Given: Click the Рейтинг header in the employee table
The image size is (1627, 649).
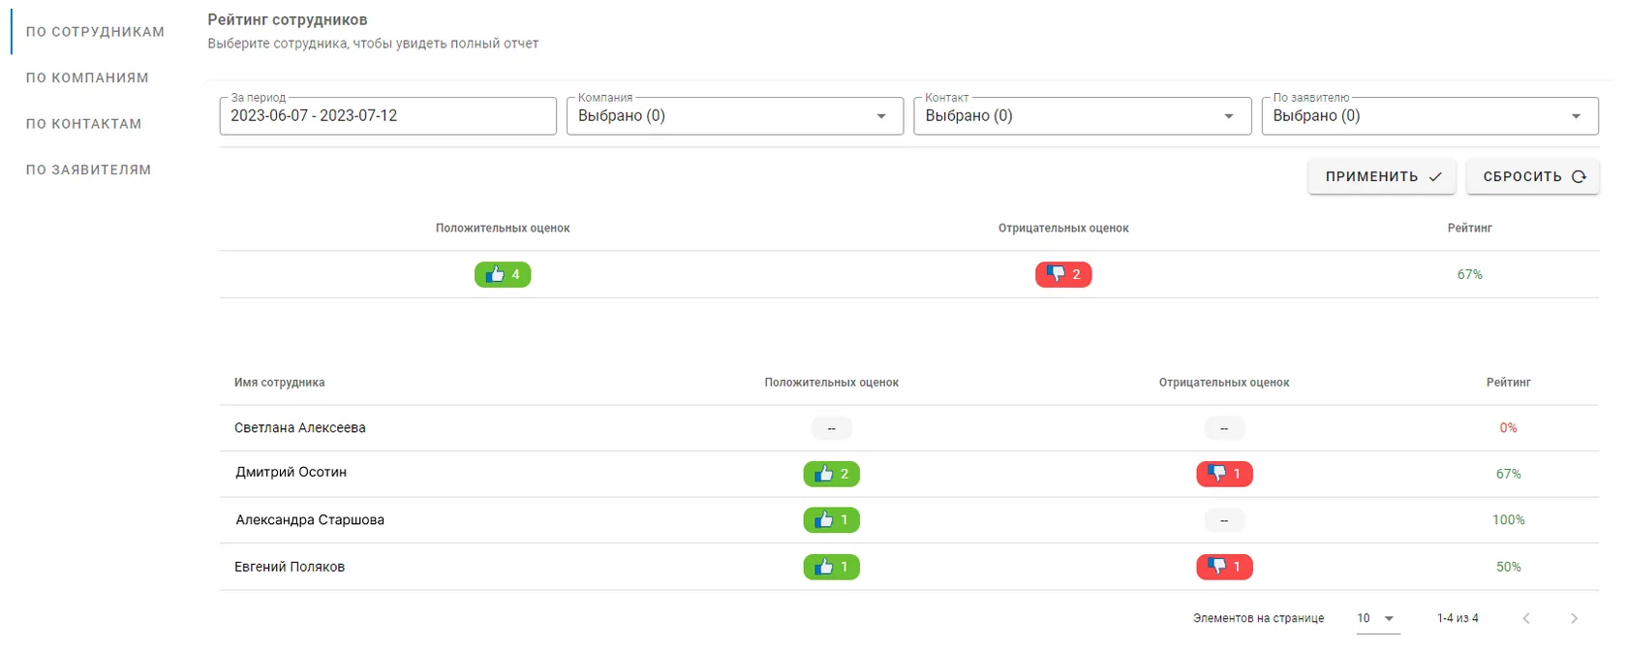Looking at the screenshot, I should click(1509, 383).
